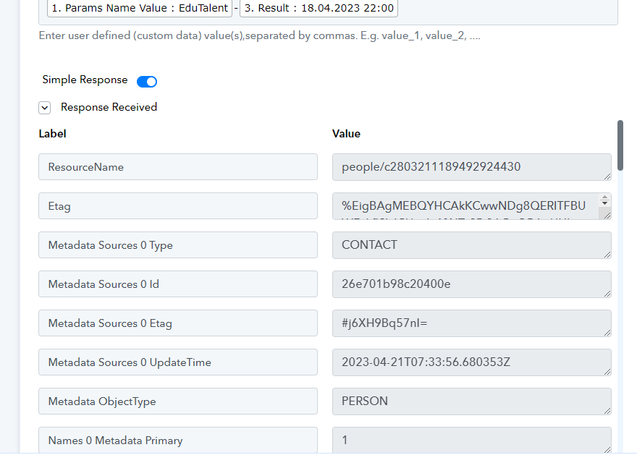Grab resize handle of Sources 0 Id value
This screenshot has width=637, height=455.
click(607, 292)
